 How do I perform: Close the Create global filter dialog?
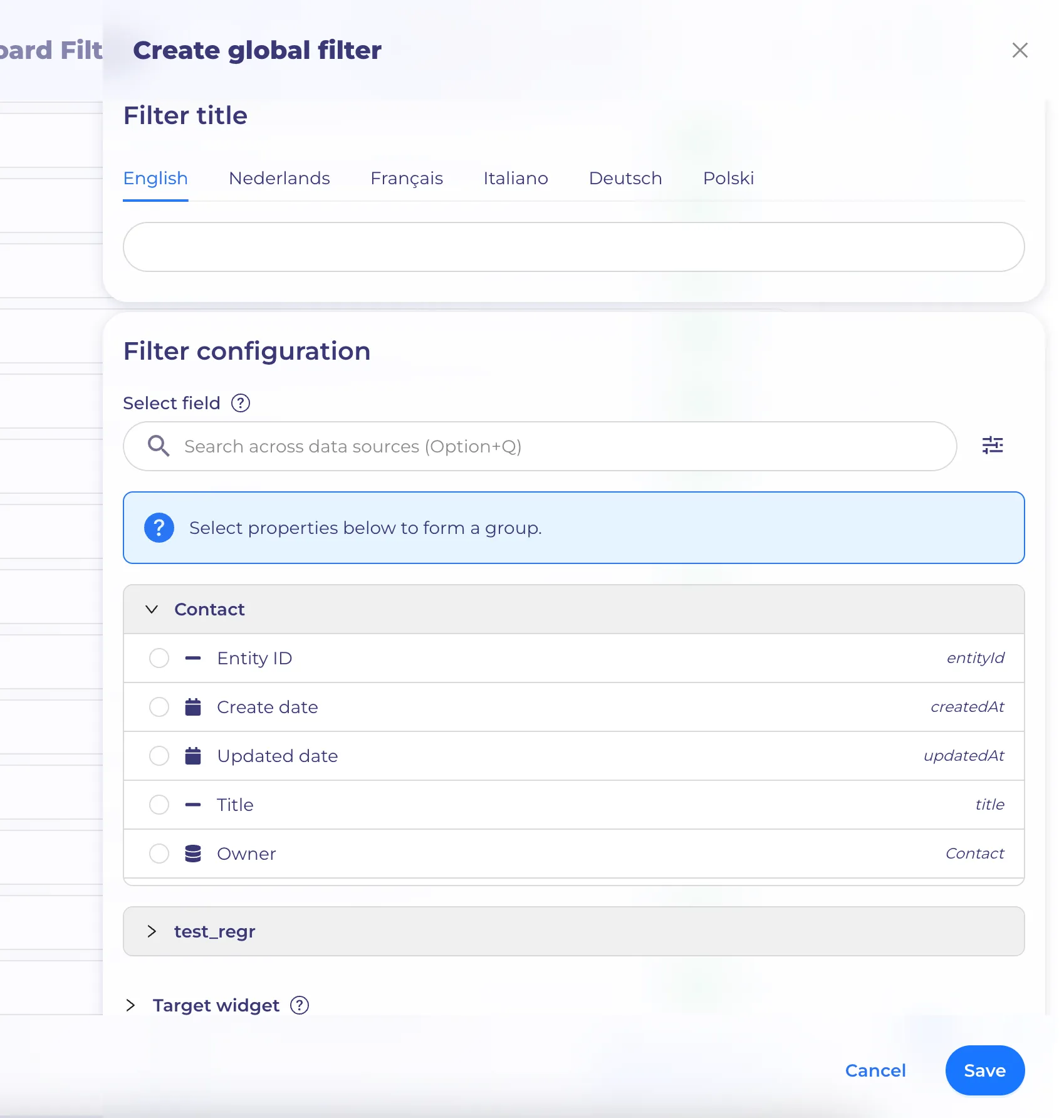(1020, 50)
